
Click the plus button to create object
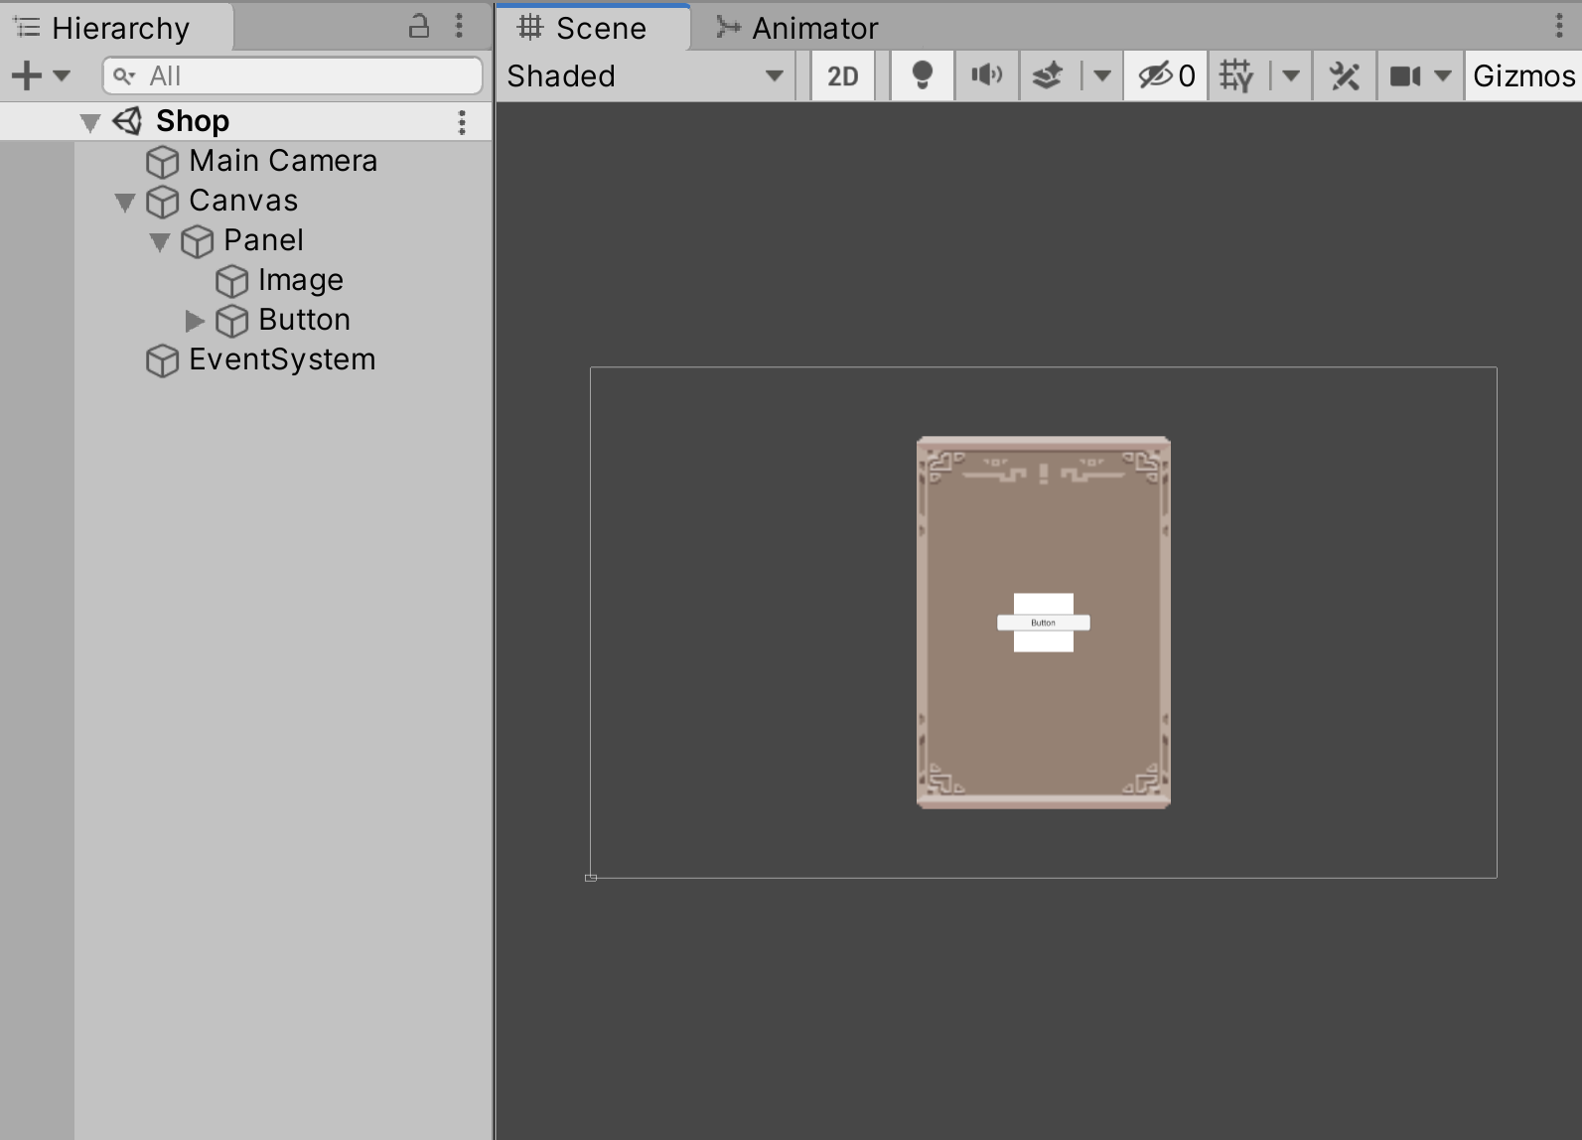coord(27,75)
